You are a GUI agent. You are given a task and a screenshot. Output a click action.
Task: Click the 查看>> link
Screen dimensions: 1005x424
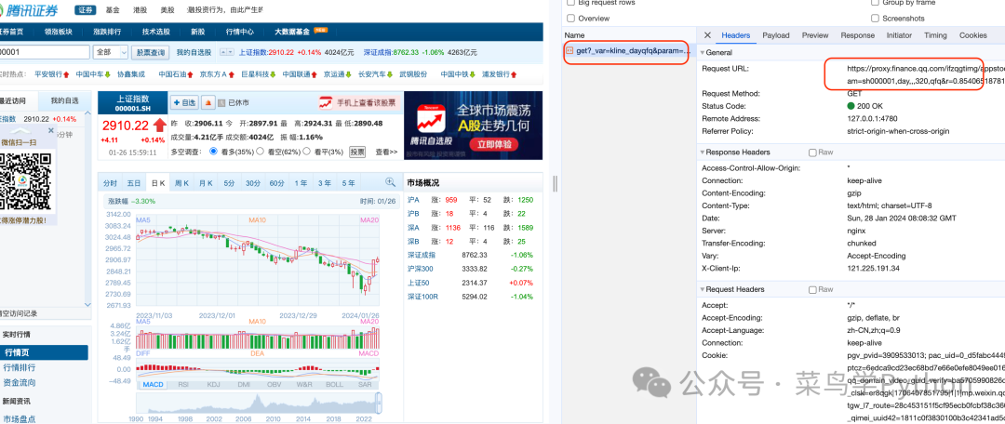tap(386, 152)
